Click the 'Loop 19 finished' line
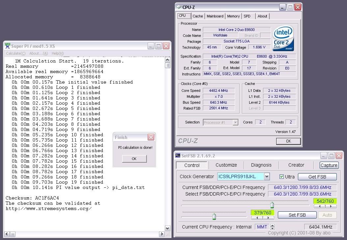The height and width of the screenshot is (240, 347). coord(79,182)
